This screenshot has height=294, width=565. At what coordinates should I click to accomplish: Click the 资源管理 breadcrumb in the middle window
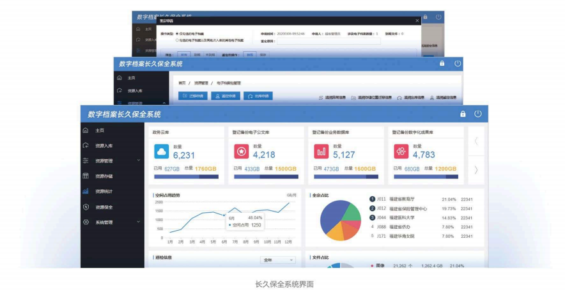(x=201, y=83)
